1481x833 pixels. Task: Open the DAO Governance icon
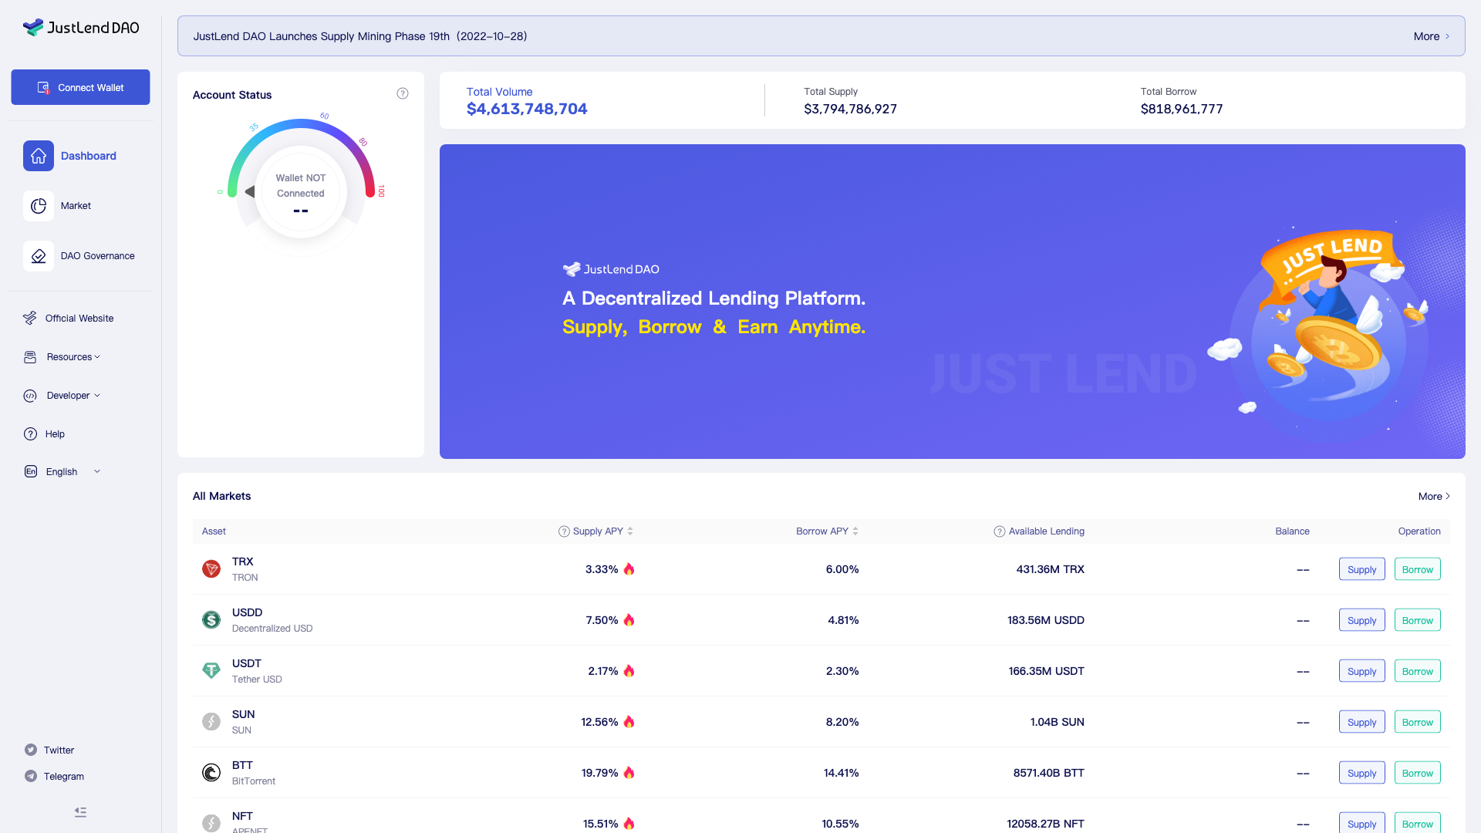coord(39,256)
